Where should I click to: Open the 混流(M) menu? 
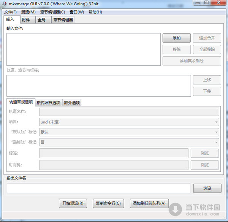coord(28,12)
